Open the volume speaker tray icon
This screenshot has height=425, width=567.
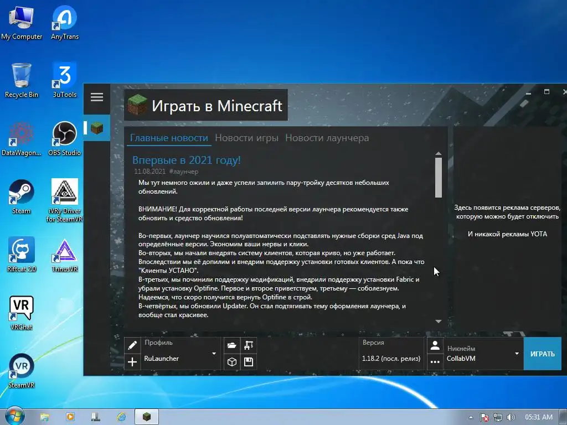coord(511,417)
